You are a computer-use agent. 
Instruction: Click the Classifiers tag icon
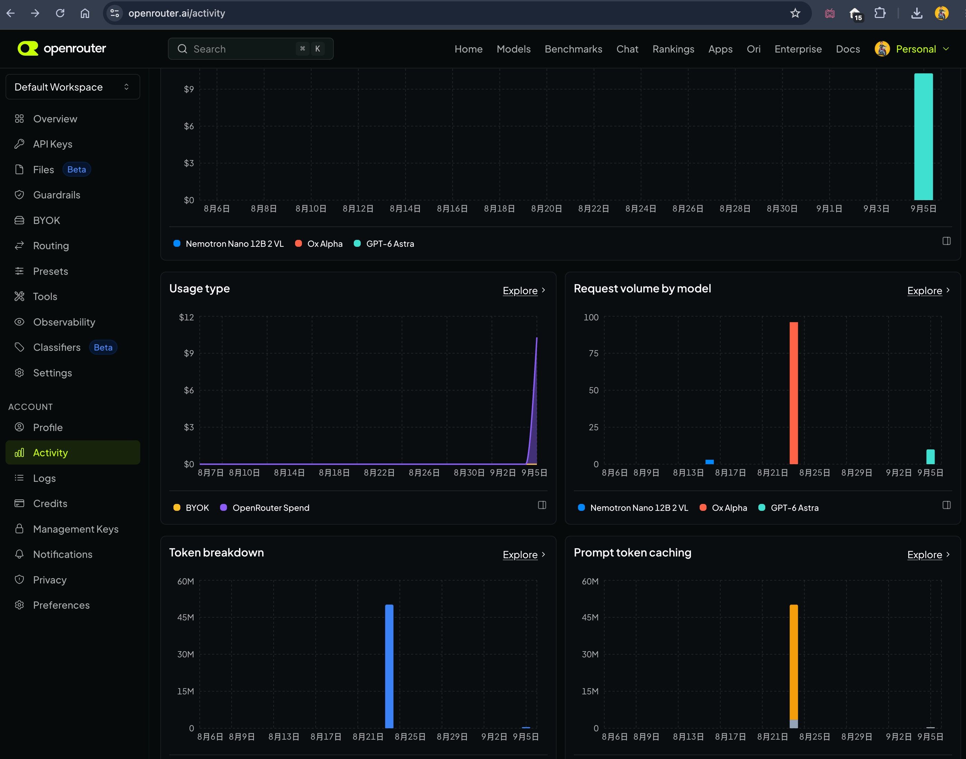pyautogui.click(x=19, y=347)
